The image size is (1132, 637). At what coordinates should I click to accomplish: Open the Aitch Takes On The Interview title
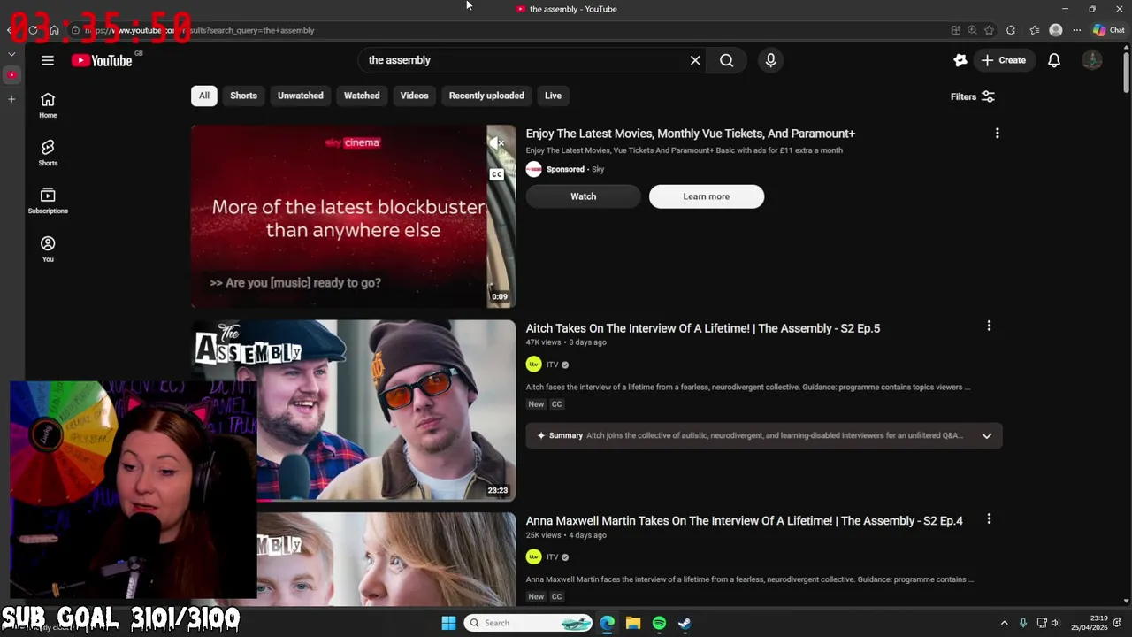(x=703, y=328)
